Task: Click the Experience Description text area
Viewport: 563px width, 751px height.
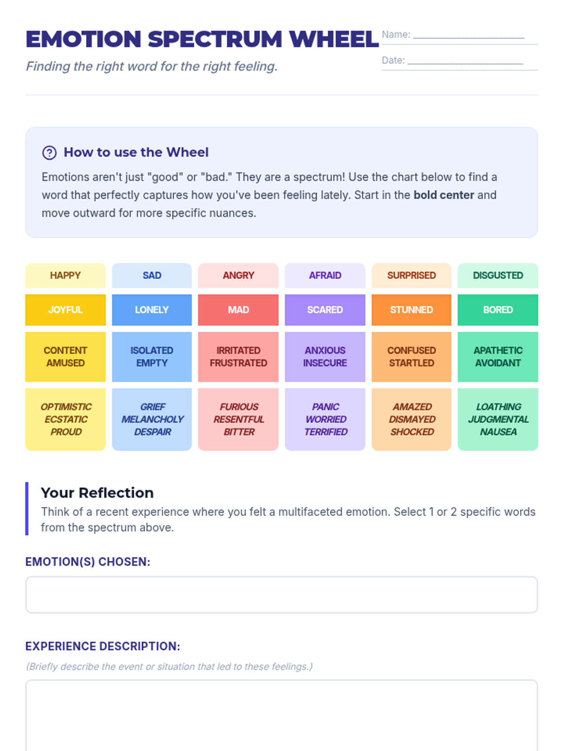Action: tap(281, 716)
